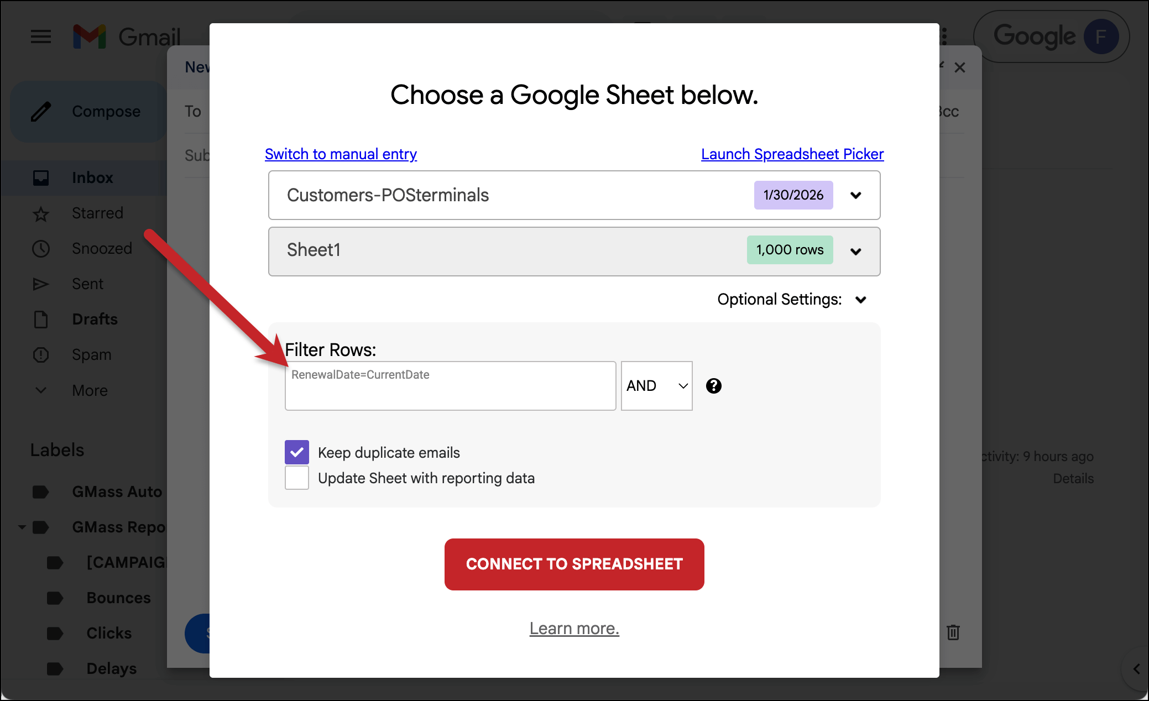This screenshot has width=1149, height=701.
Task: Click into the Filter Rows text field
Action: pyautogui.click(x=450, y=386)
